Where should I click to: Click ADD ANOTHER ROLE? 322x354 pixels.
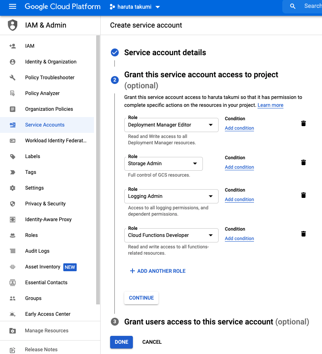[157, 271]
